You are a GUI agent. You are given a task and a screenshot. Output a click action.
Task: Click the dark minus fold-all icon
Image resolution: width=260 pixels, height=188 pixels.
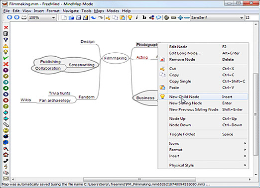173,17
